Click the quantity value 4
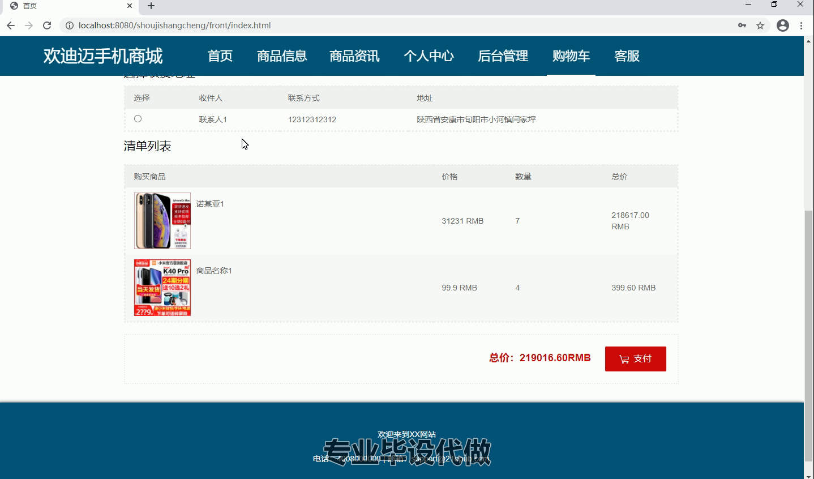The height and width of the screenshot is (479, 814). point(517,288)
